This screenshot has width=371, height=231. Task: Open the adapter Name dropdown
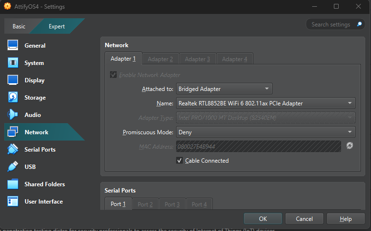pyautogui.click(x=265, y=103)
